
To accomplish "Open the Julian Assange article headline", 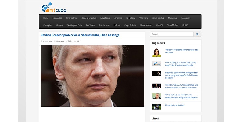I will click(80, 35).
